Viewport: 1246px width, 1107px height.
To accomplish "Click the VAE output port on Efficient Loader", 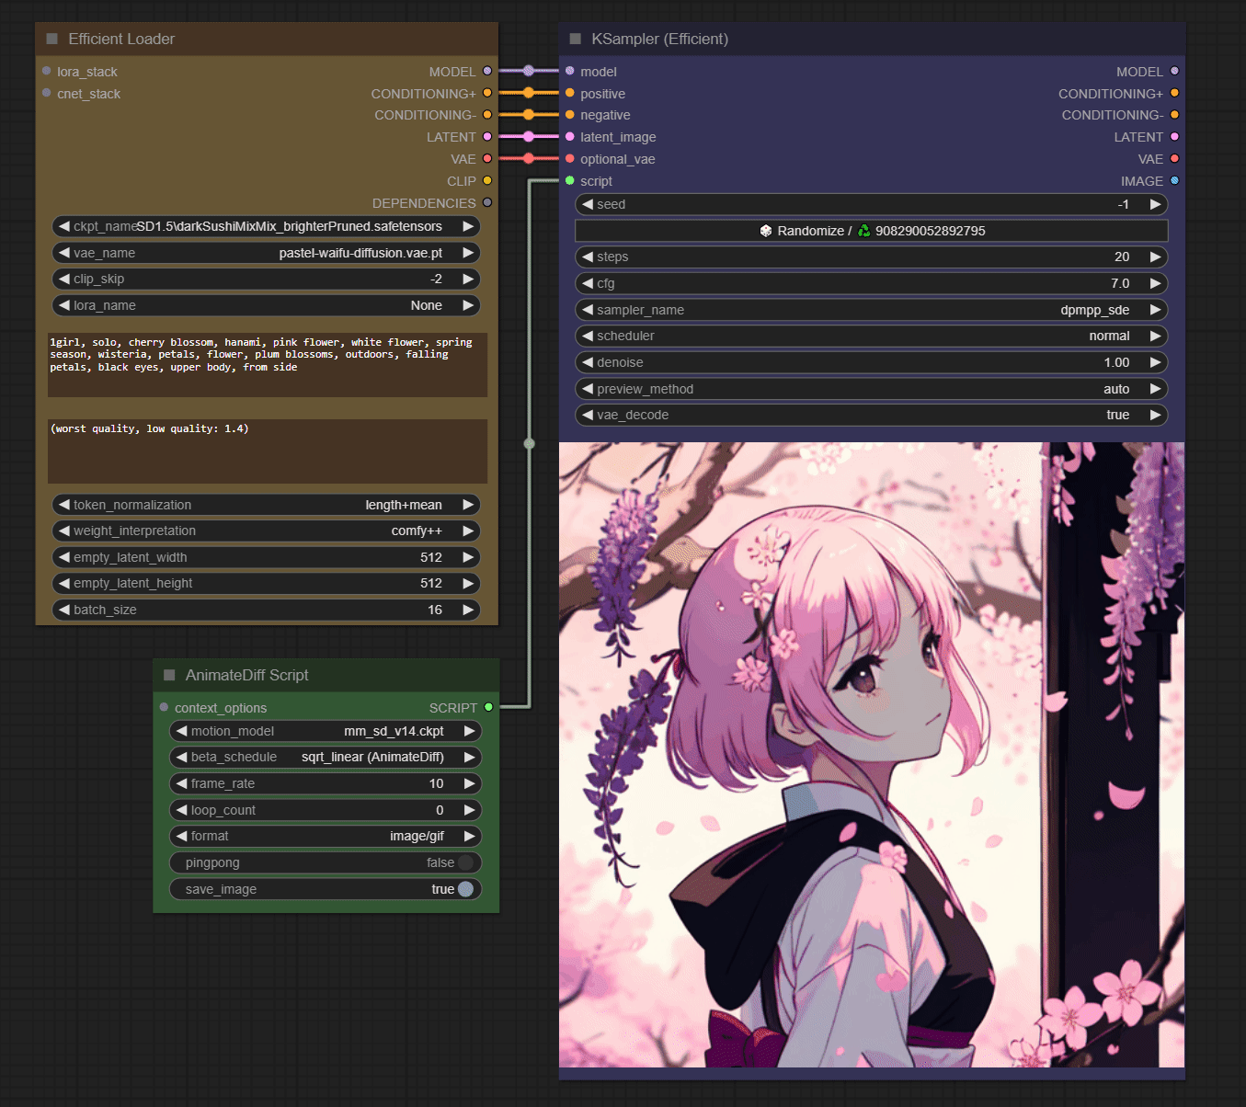I will [x=487, y=159].
